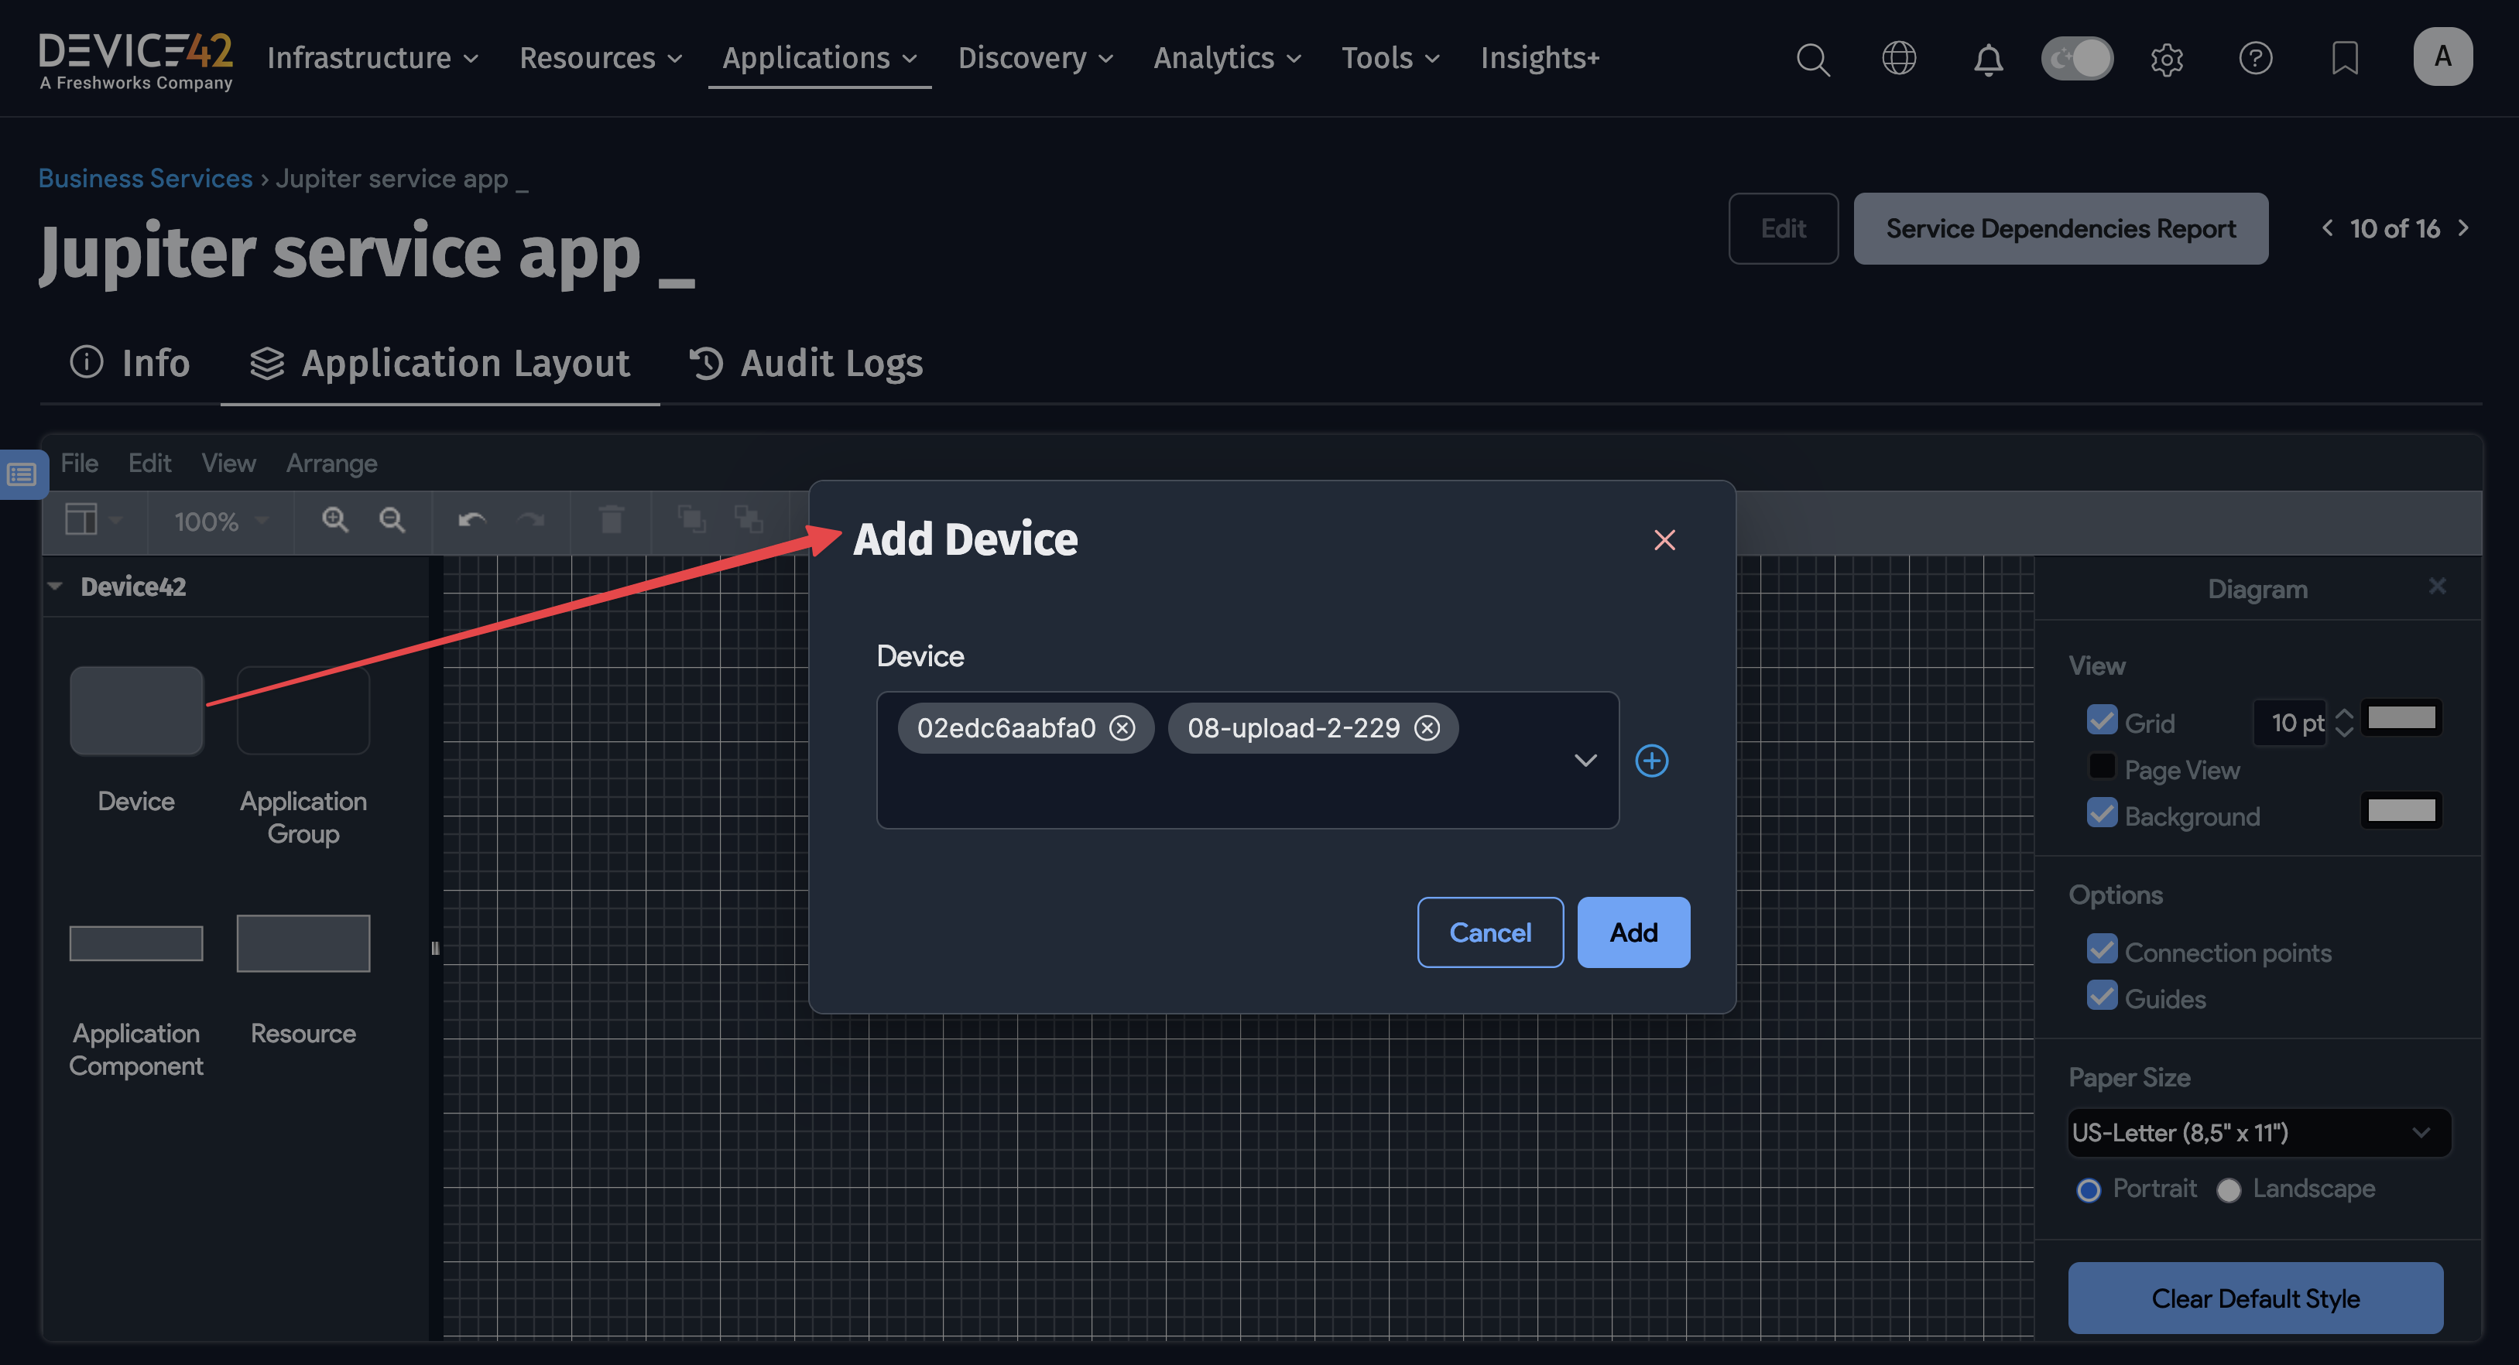Toggle dark mode with the moon switch

pyautogui.click(x=2076, y=59)
